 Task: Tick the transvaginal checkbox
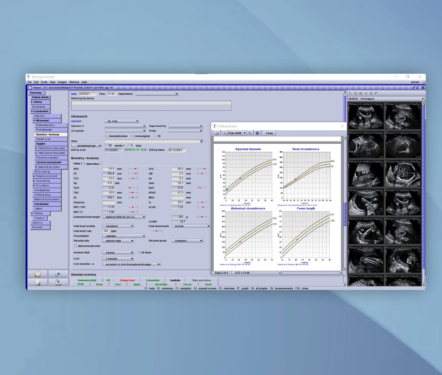click(x=133, y=136)
